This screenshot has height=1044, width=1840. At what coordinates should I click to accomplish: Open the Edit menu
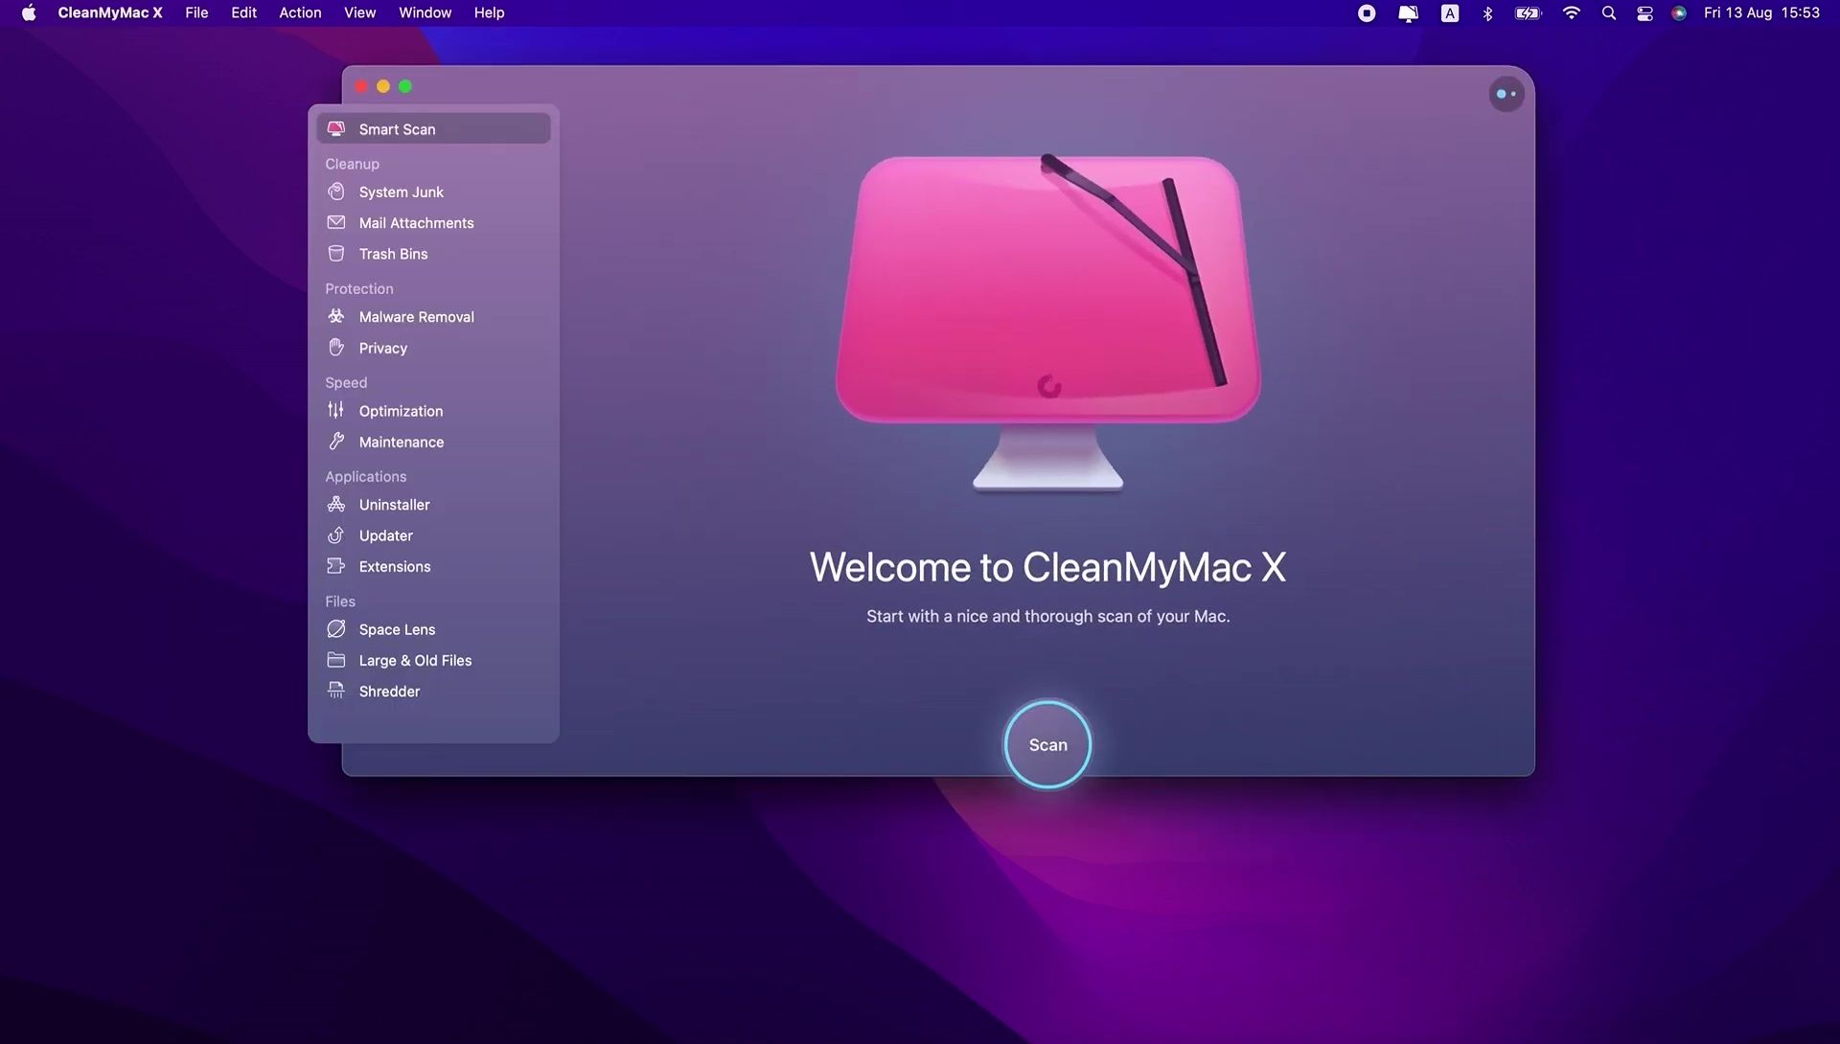click(x=243, y=12)
